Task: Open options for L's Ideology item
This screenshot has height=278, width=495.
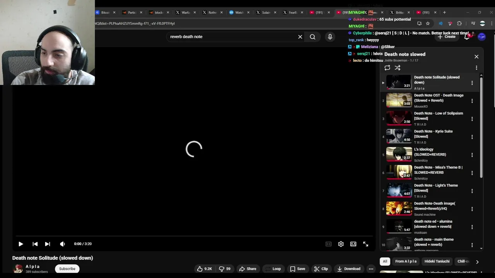Action: pos(472,155)
